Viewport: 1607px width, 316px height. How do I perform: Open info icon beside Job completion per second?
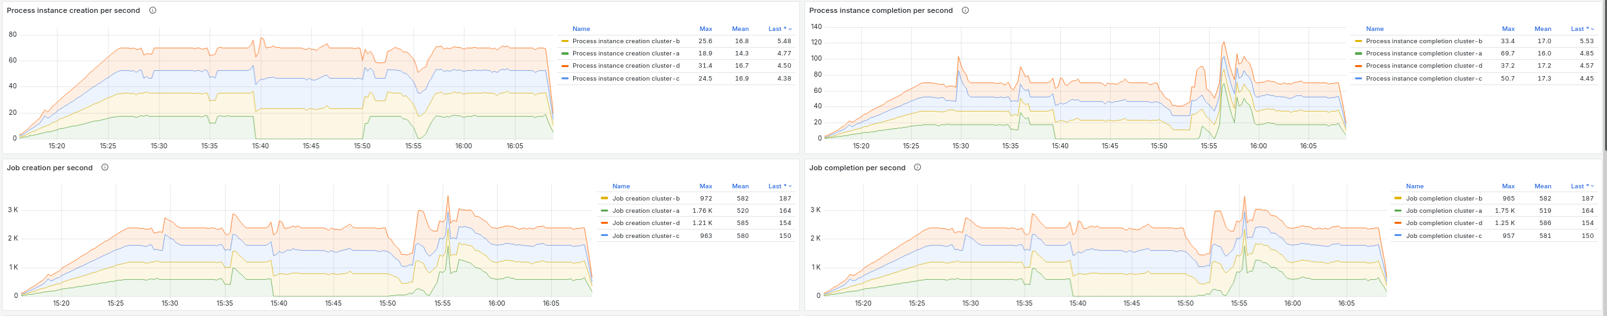click(x=918, y=168)
